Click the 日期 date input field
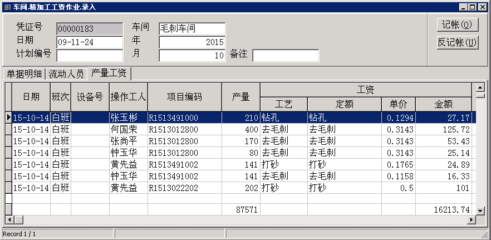This screenshot has height=240, width=491. 89,42
